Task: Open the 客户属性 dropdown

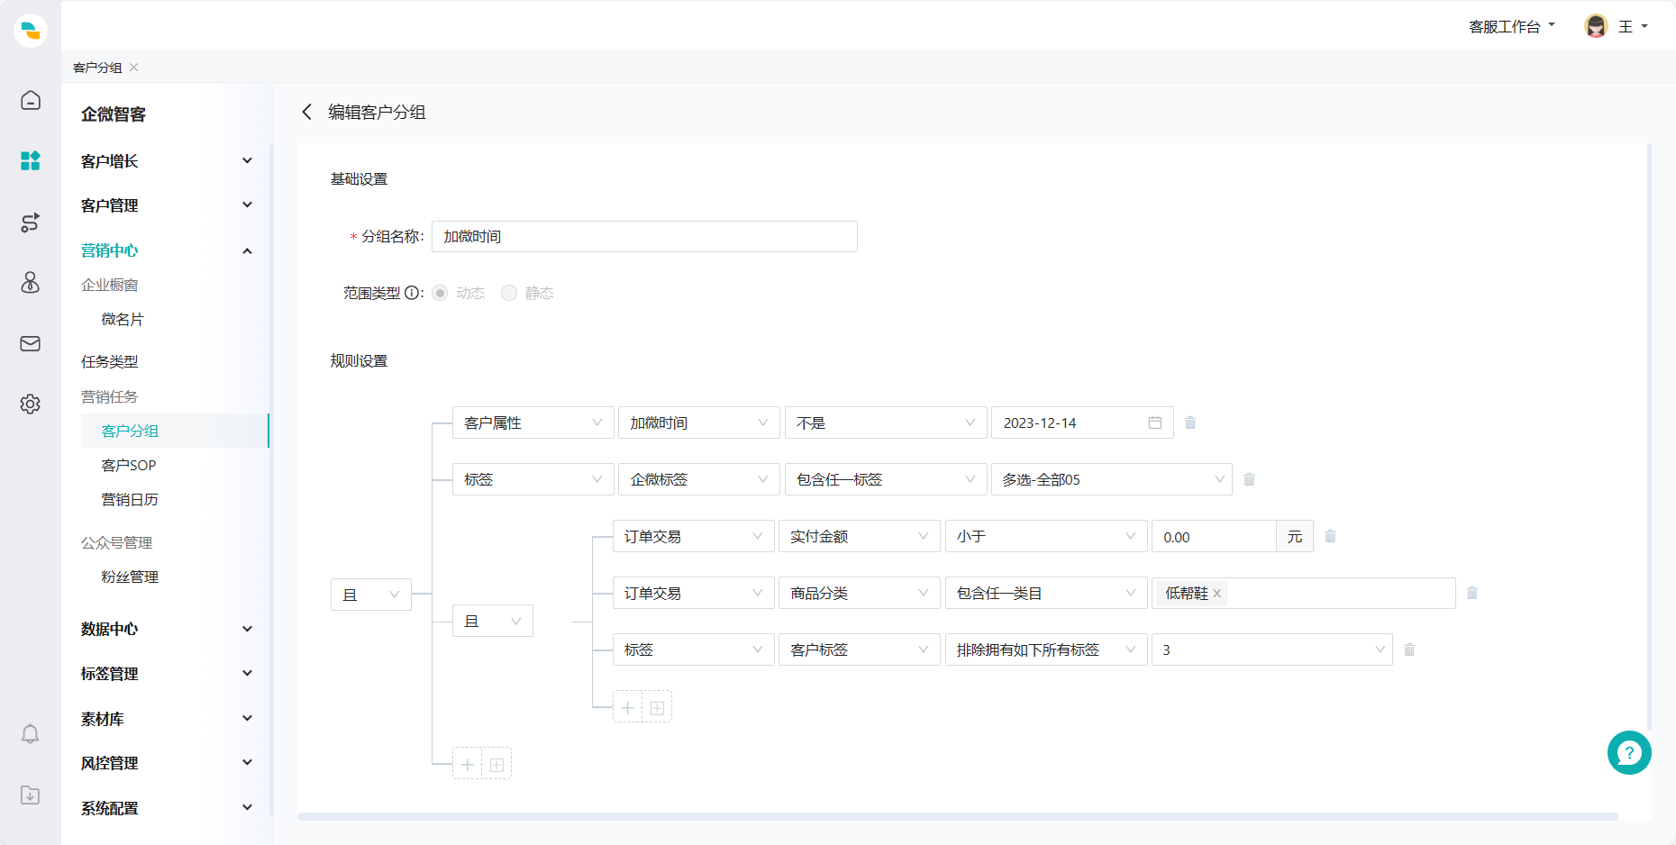Action: (533, 422)
